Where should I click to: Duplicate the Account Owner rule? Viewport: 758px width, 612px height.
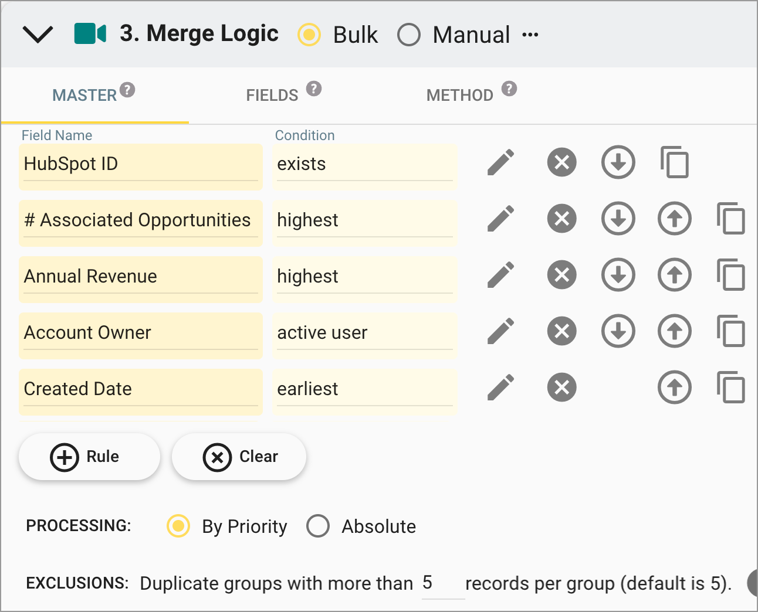[x=731, y=331]
